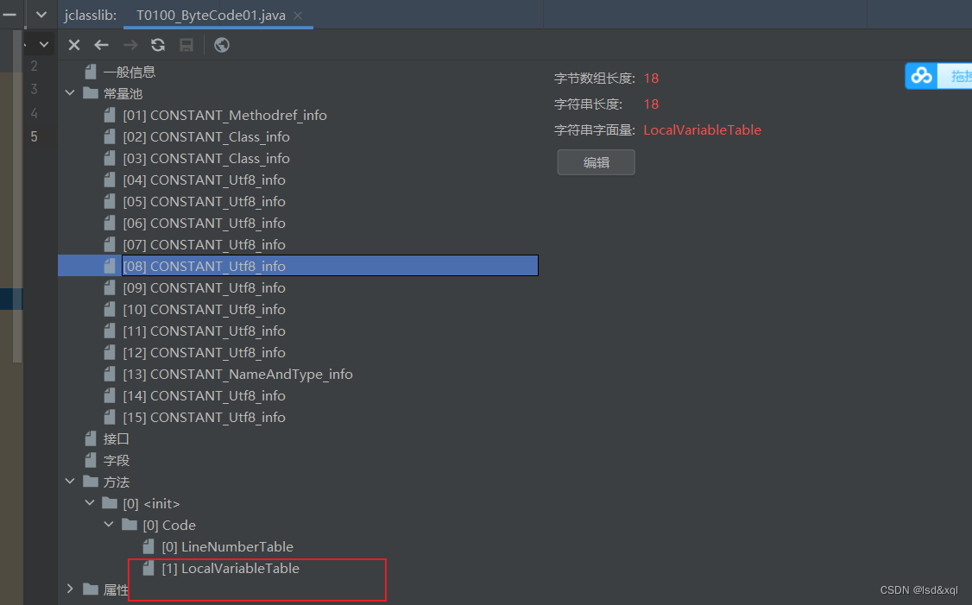972x605 pixels.
Task: Click the file icon beside [1] LocalVariableTable
Action: tap(148, 568)
